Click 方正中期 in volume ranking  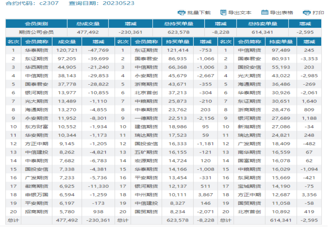(37, 144)
